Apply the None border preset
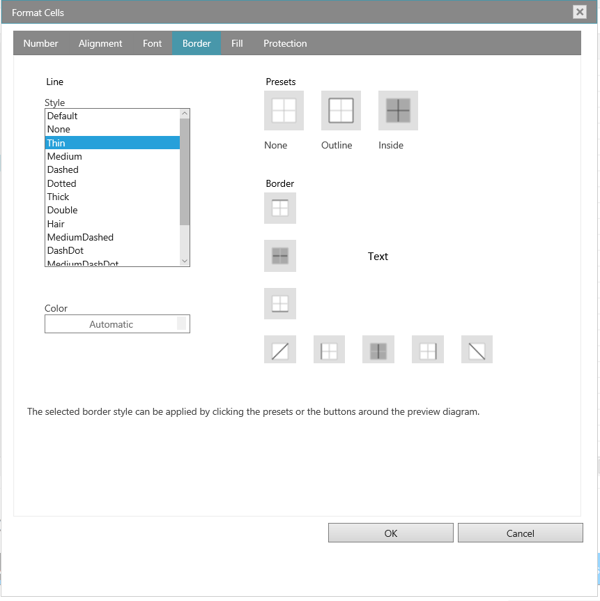Image resolution: width=600 pixels, height=601 pixels. (284, 110)
